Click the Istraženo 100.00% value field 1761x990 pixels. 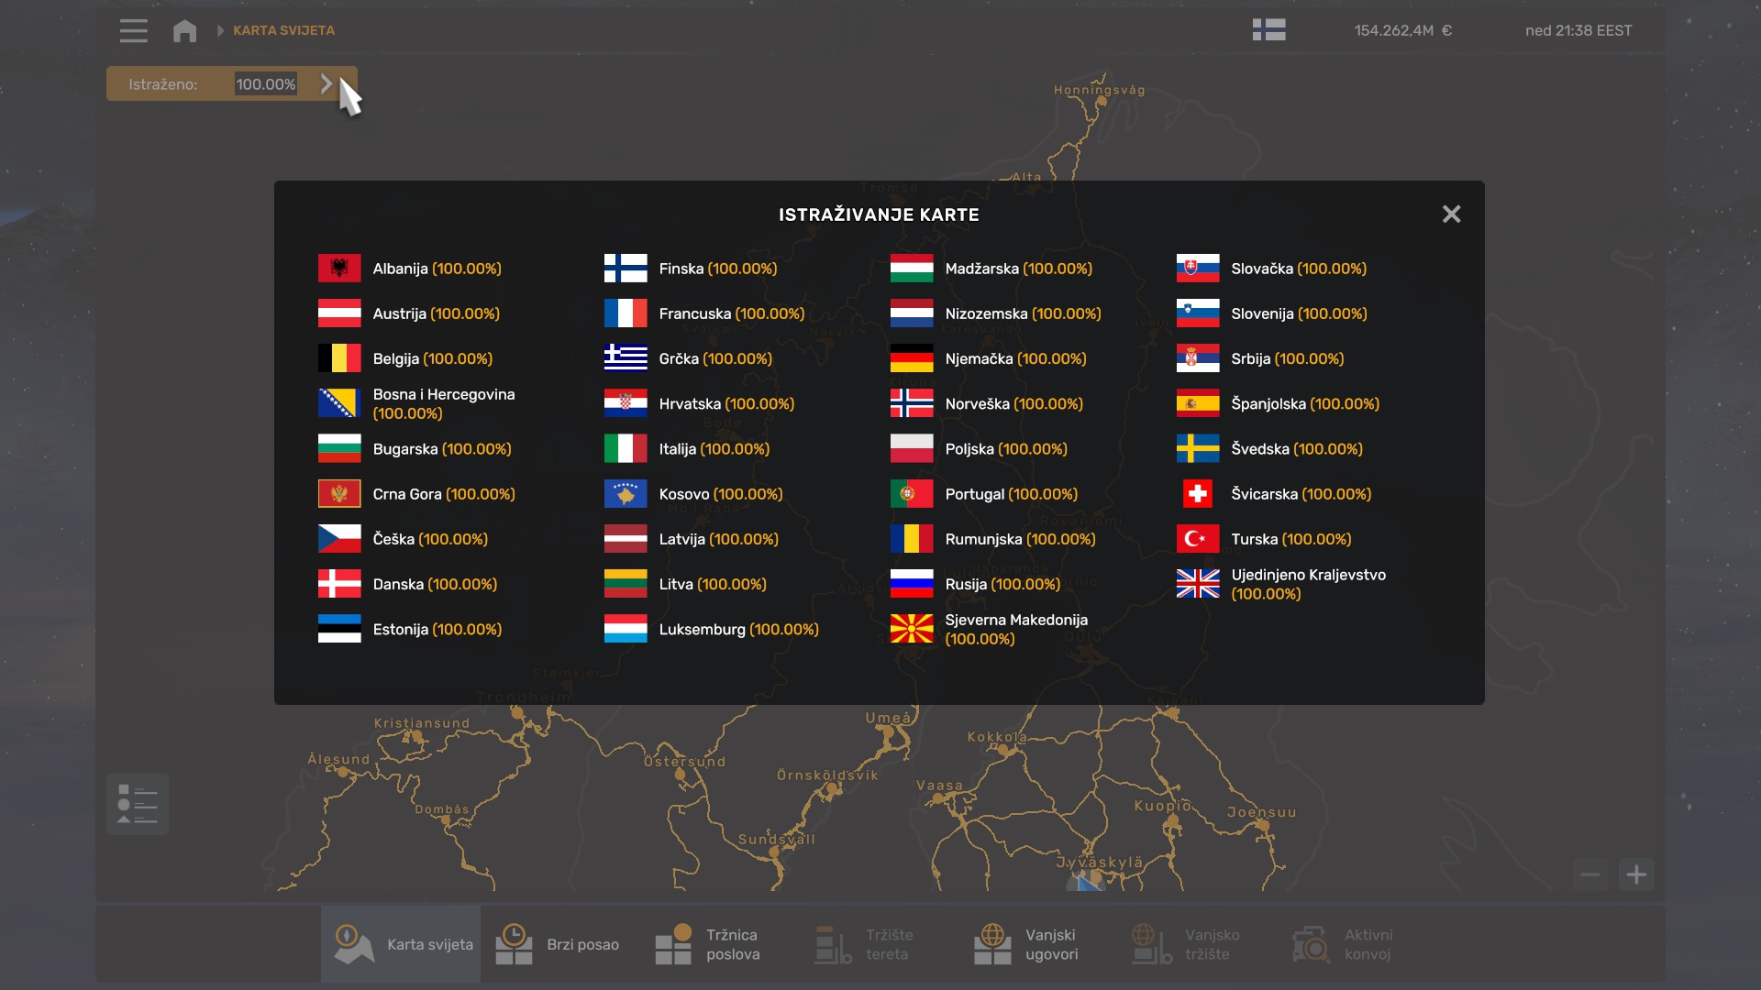(266, 83)
